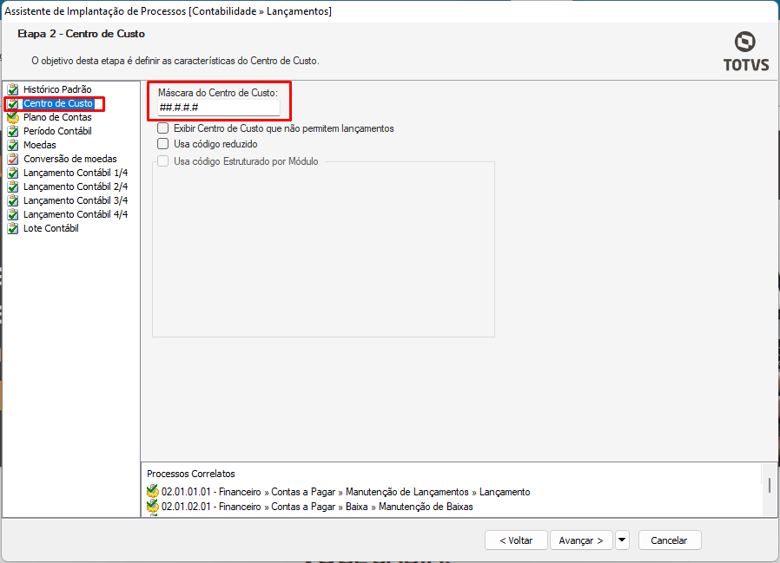Image resolution: width=780 pixels, height=563 pixels.
Task: Click the Plano de Contas status icon
Action: (13, 117)
